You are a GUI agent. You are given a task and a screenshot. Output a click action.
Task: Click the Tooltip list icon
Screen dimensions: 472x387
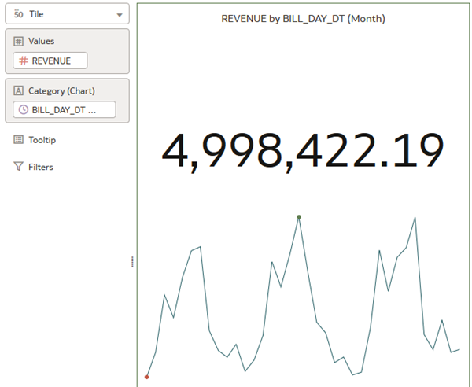[18, 140]
